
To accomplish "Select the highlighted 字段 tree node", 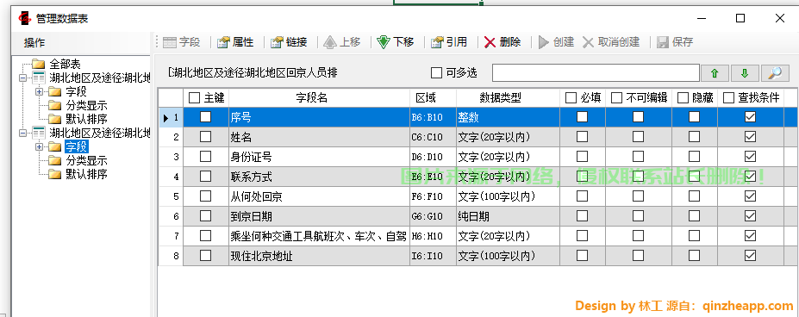I will [77, 146].
